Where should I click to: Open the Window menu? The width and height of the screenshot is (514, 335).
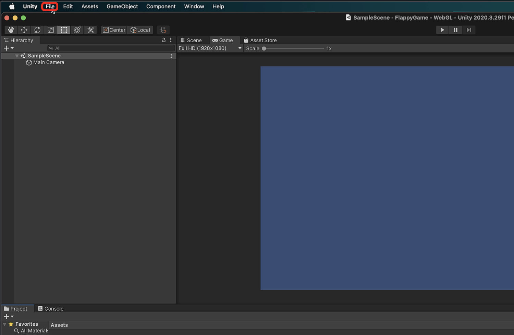tap(194, 7)
